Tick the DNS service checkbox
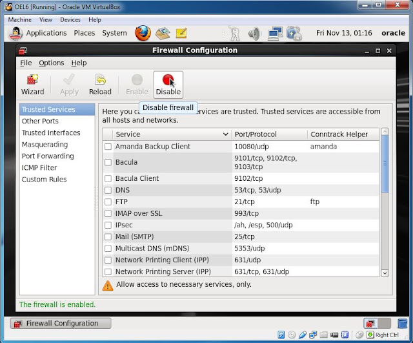The width and height of the screenshot is (413, 343). 108,190
